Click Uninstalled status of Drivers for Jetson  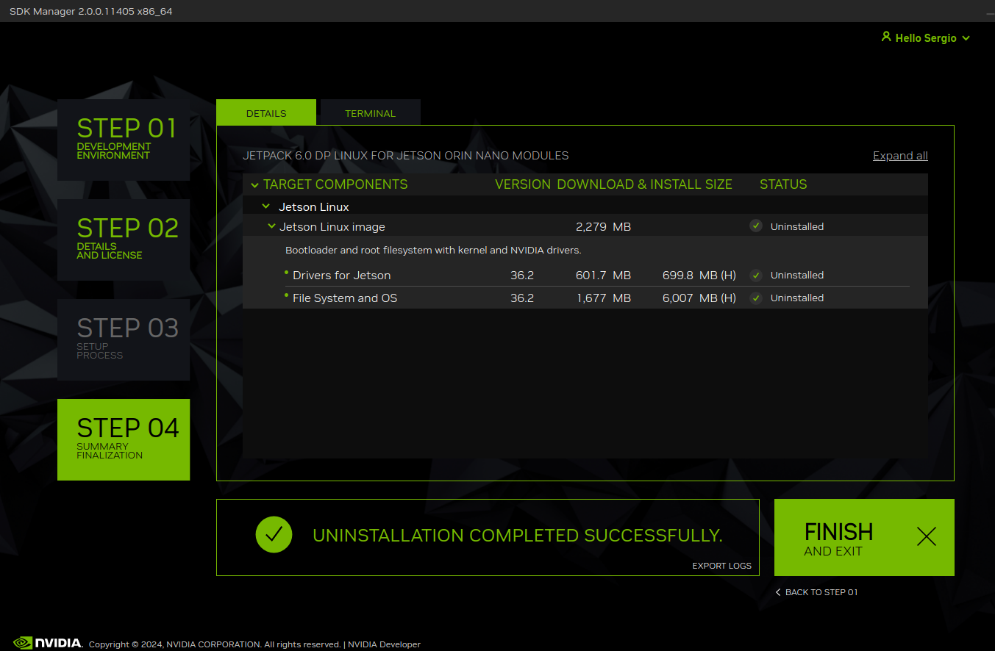pos(797,275)
